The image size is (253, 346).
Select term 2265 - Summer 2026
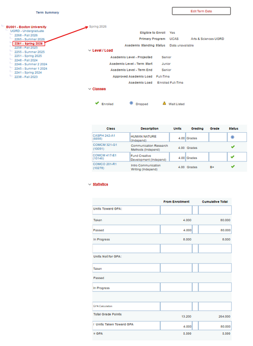(x=29, y=39)
